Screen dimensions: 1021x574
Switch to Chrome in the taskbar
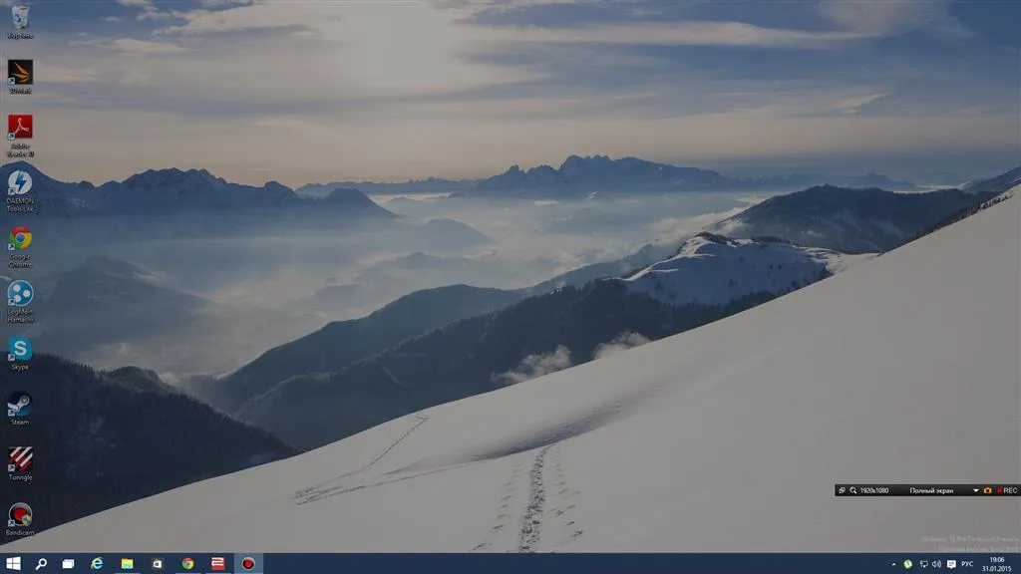pos(187,564)
